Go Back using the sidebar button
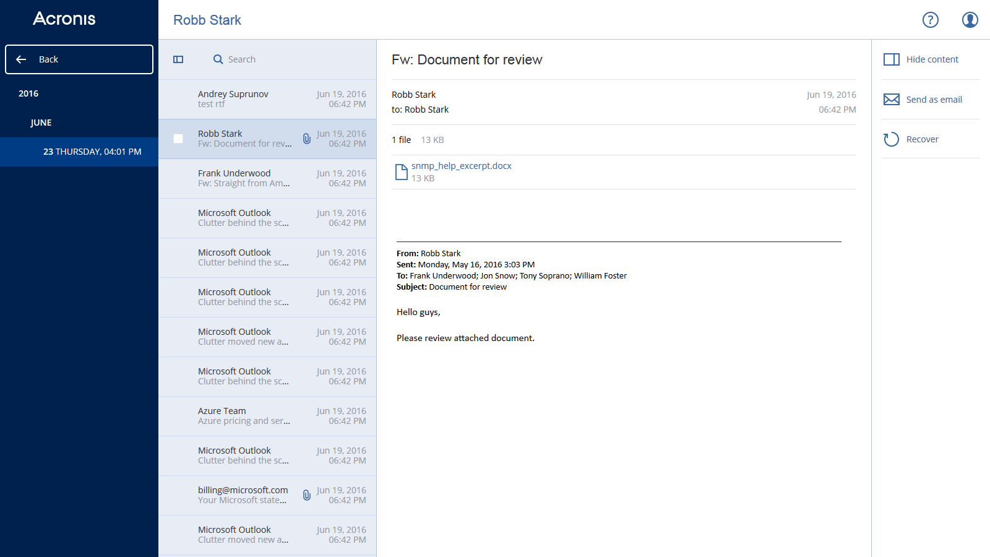The width and height of the screenshot is (990, 557). 79,59
